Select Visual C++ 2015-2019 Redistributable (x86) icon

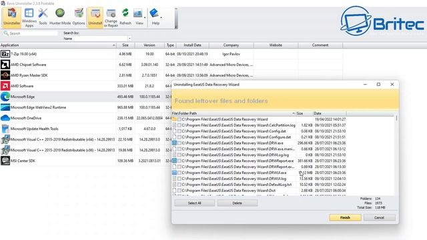click(x=5, y=150)
